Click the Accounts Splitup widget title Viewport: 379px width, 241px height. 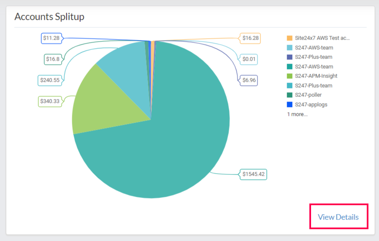[49, 16]
